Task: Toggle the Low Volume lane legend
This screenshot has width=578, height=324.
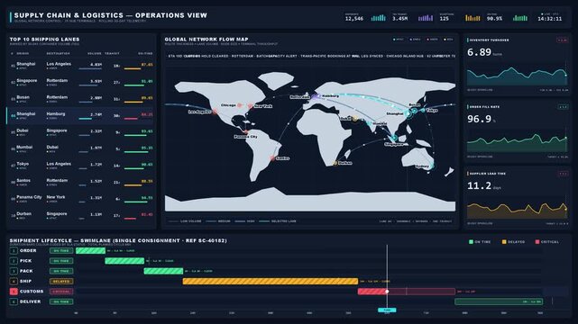Action: (x=185, y=221)
